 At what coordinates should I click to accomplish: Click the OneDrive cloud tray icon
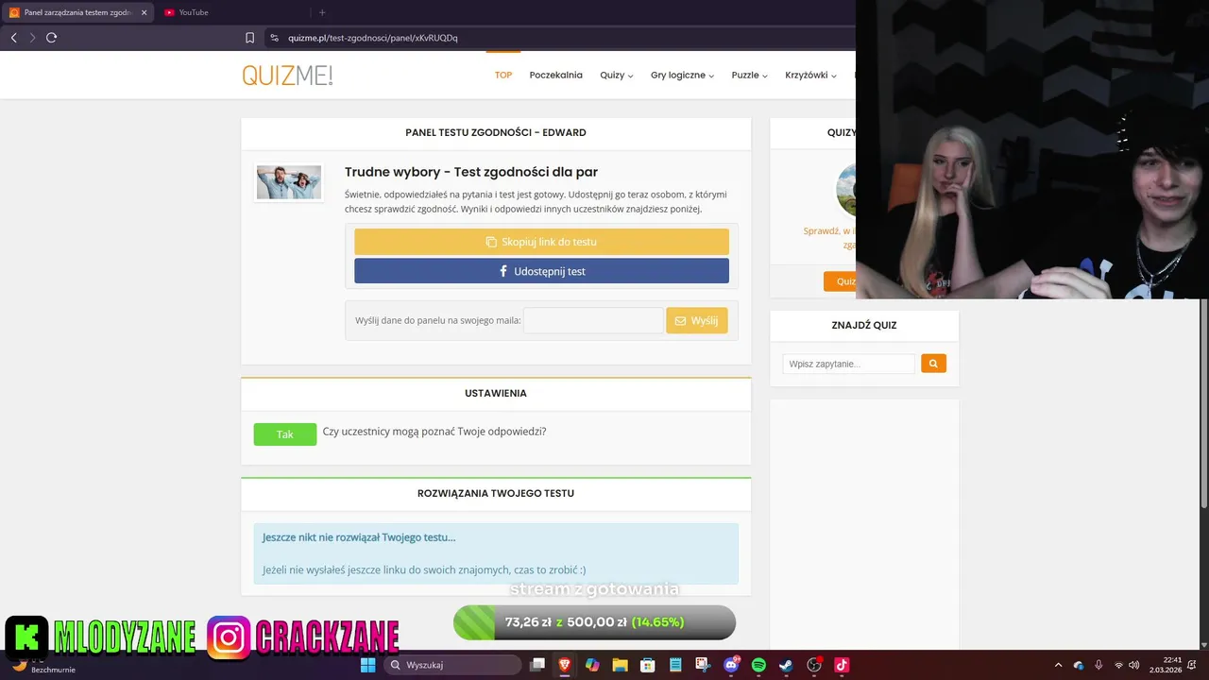pyautogui.click(x=1079, y=666)
